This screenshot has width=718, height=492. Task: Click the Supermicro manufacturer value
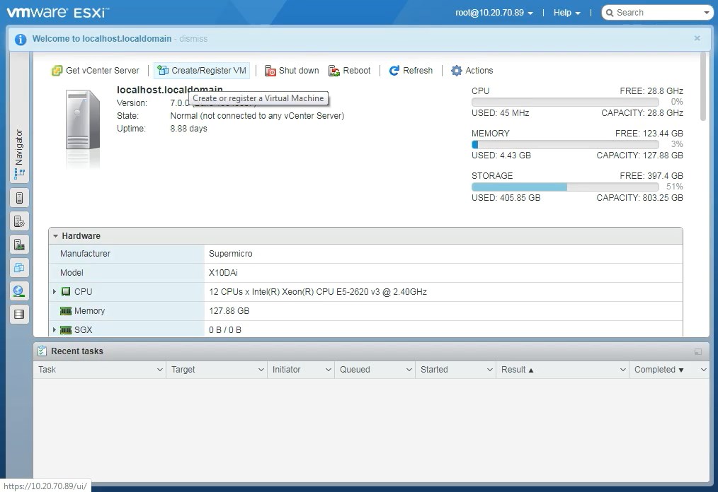(230, 254)
